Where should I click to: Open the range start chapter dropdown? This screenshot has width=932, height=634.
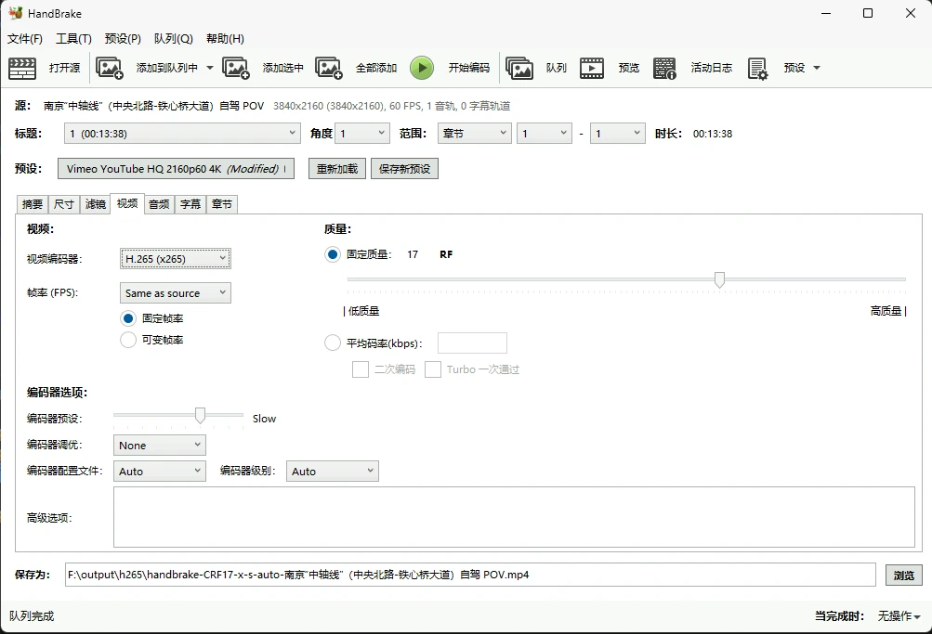click(545, 134)
